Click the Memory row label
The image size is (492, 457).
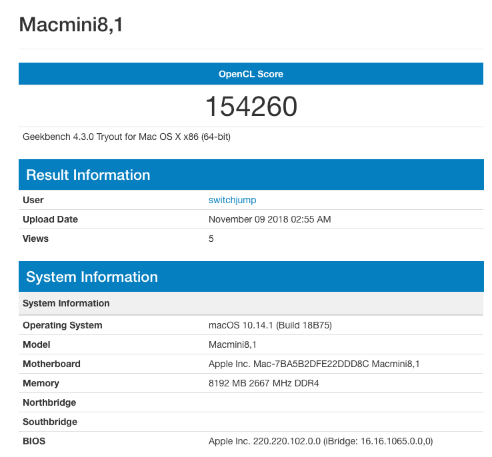[x=41, y=383]
